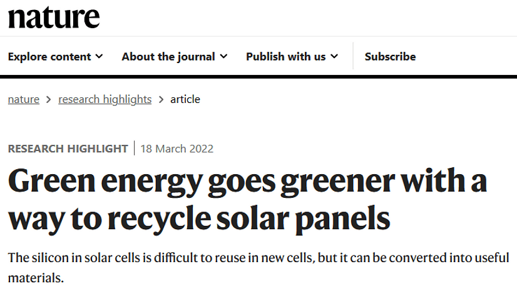517x289 pixels.
Task: Click the vertical divider left of Subscribe
Action: 353,56
